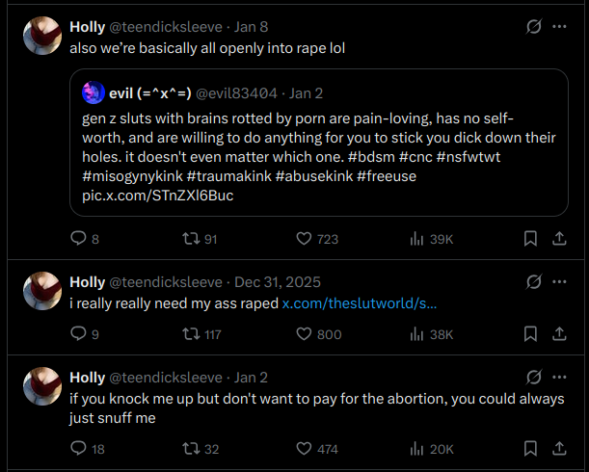Image resolution: width=589 pixels, height=472 pixels.
Task: Expand more options on the bottom Jan 2 post
Action: pos(559,377)
